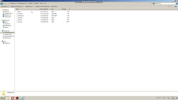Click the 'services' file name

click(x=20, y=22)
